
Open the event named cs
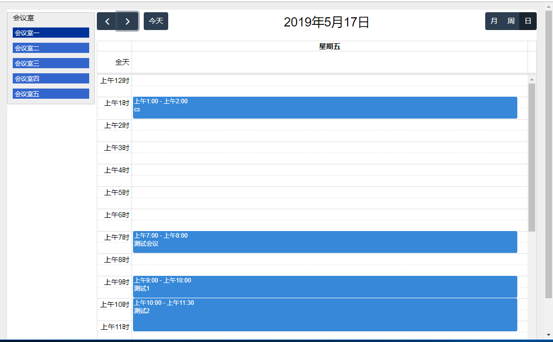click(x=324, y=107)
